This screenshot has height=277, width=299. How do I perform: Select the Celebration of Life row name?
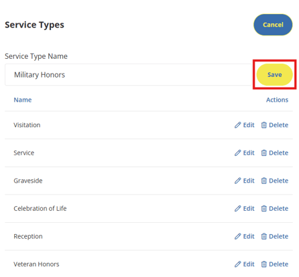[40, 209]
